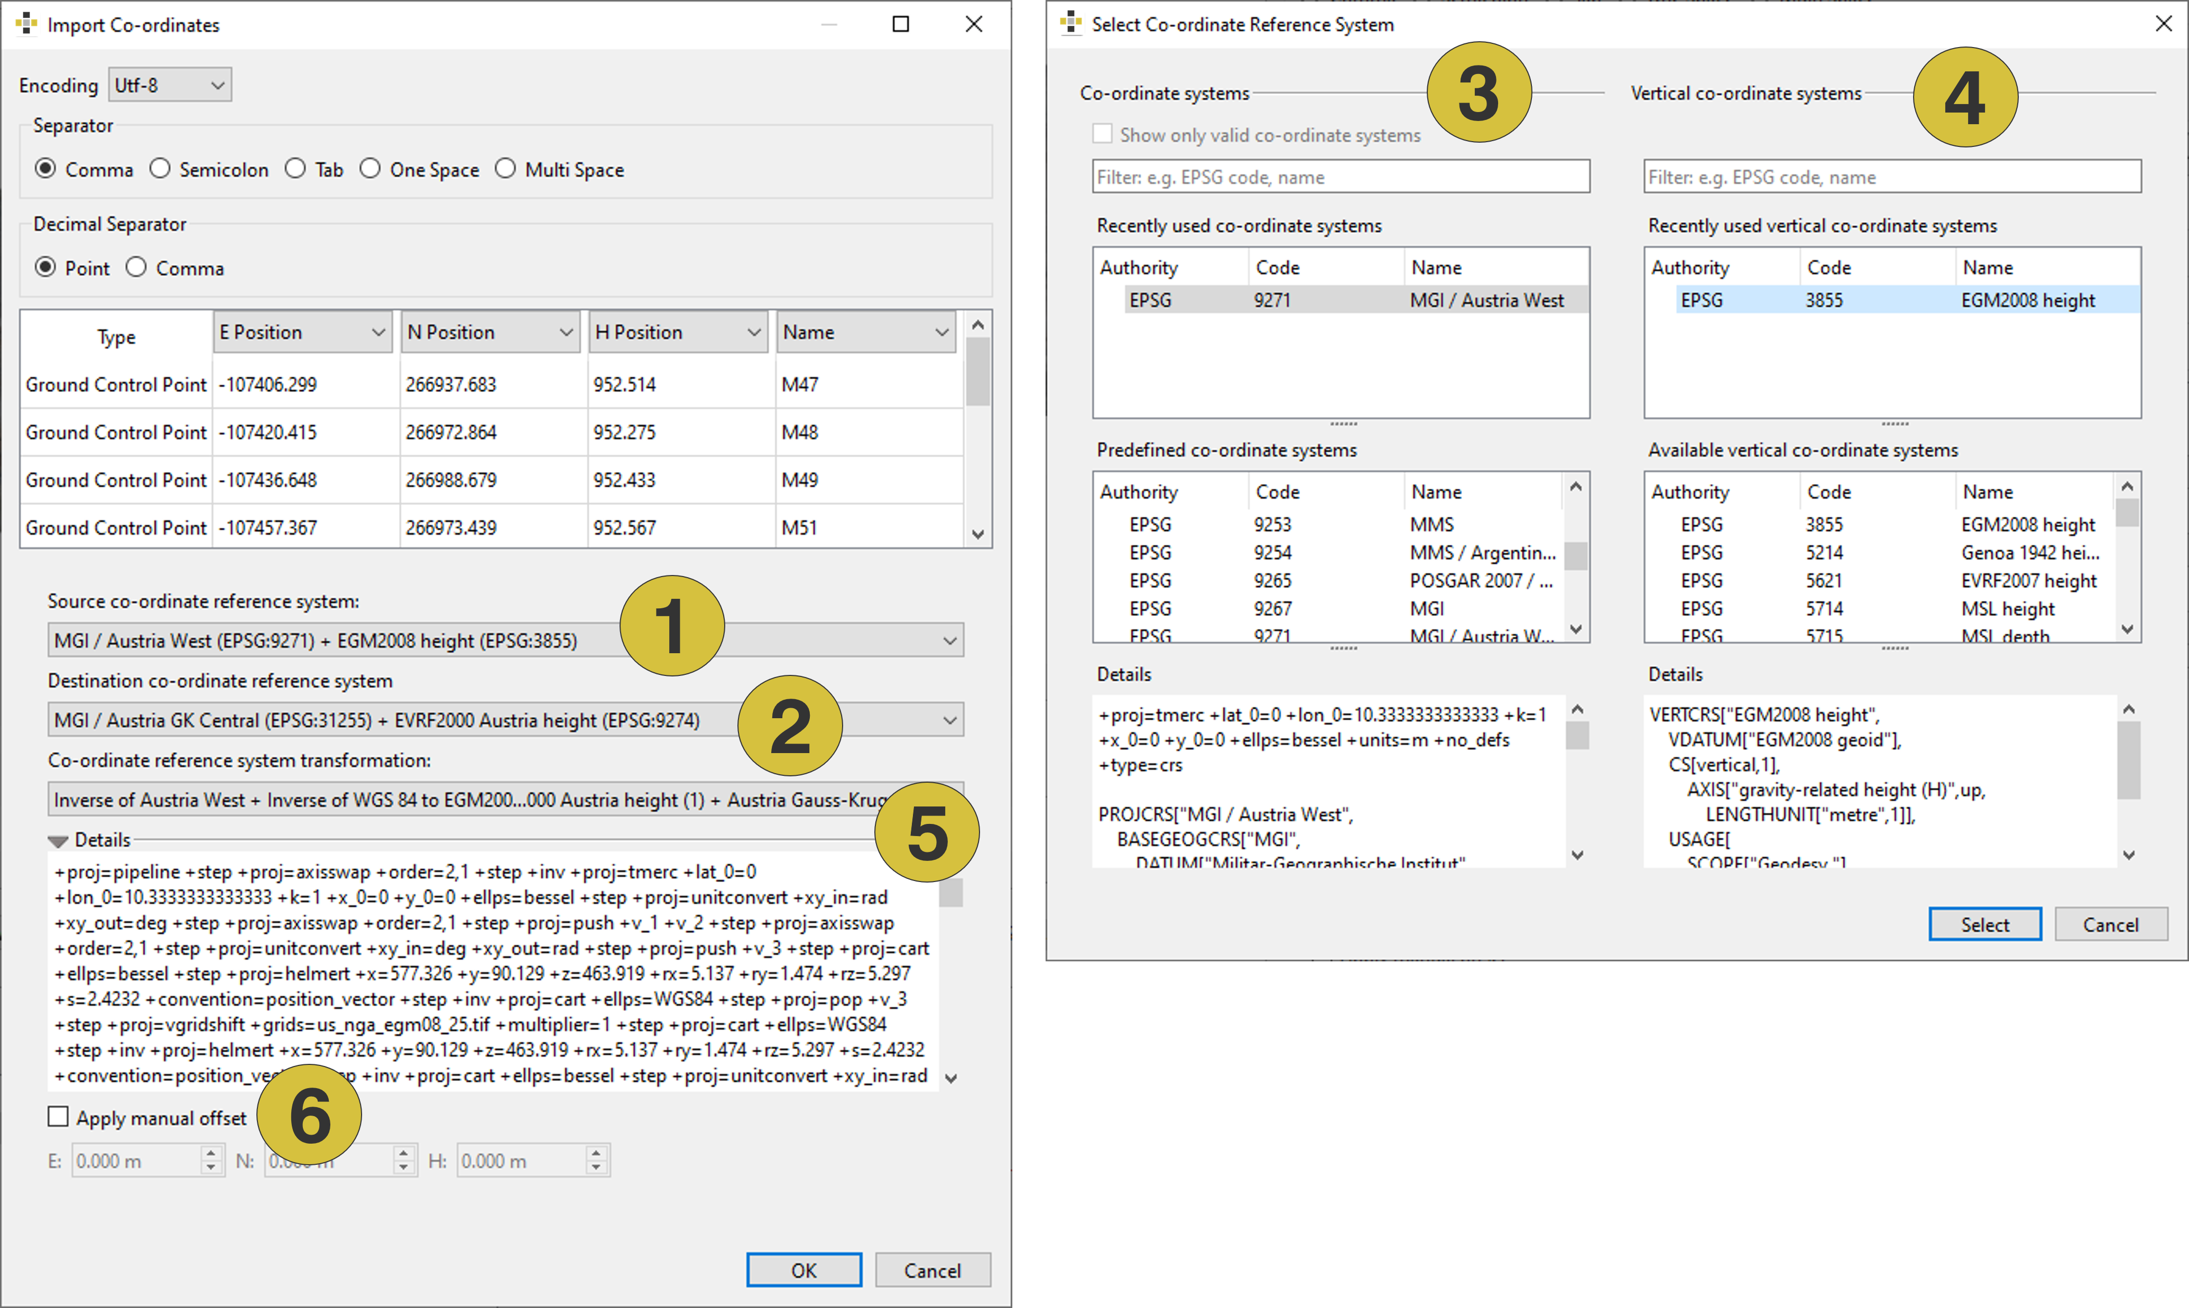2189x1308 pixels.
Task: Click the N Position value 266988.679
Action: pyautogui.click(x=450, y=480)
